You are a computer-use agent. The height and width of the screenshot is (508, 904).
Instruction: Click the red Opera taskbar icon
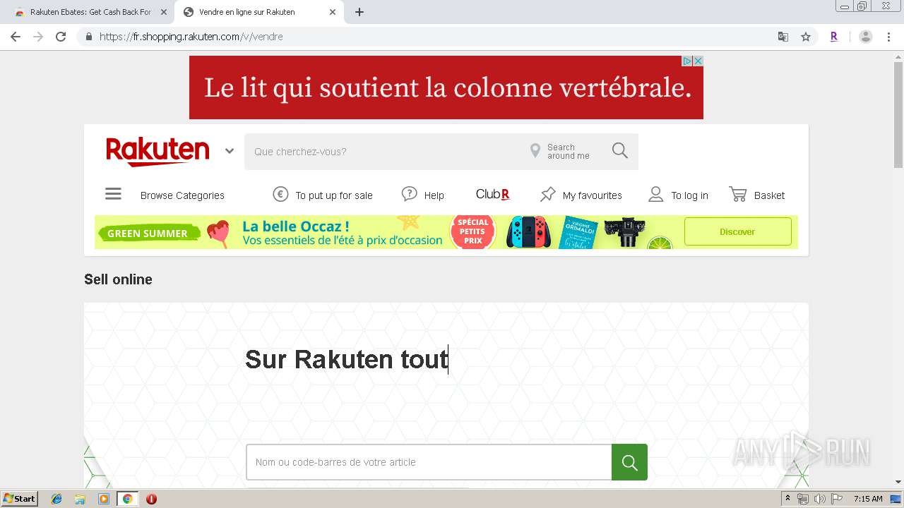click(151, 499)
